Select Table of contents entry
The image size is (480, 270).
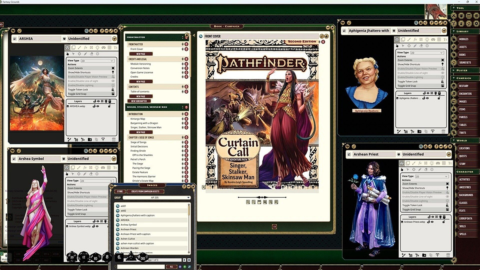click(x=140, y=91)
